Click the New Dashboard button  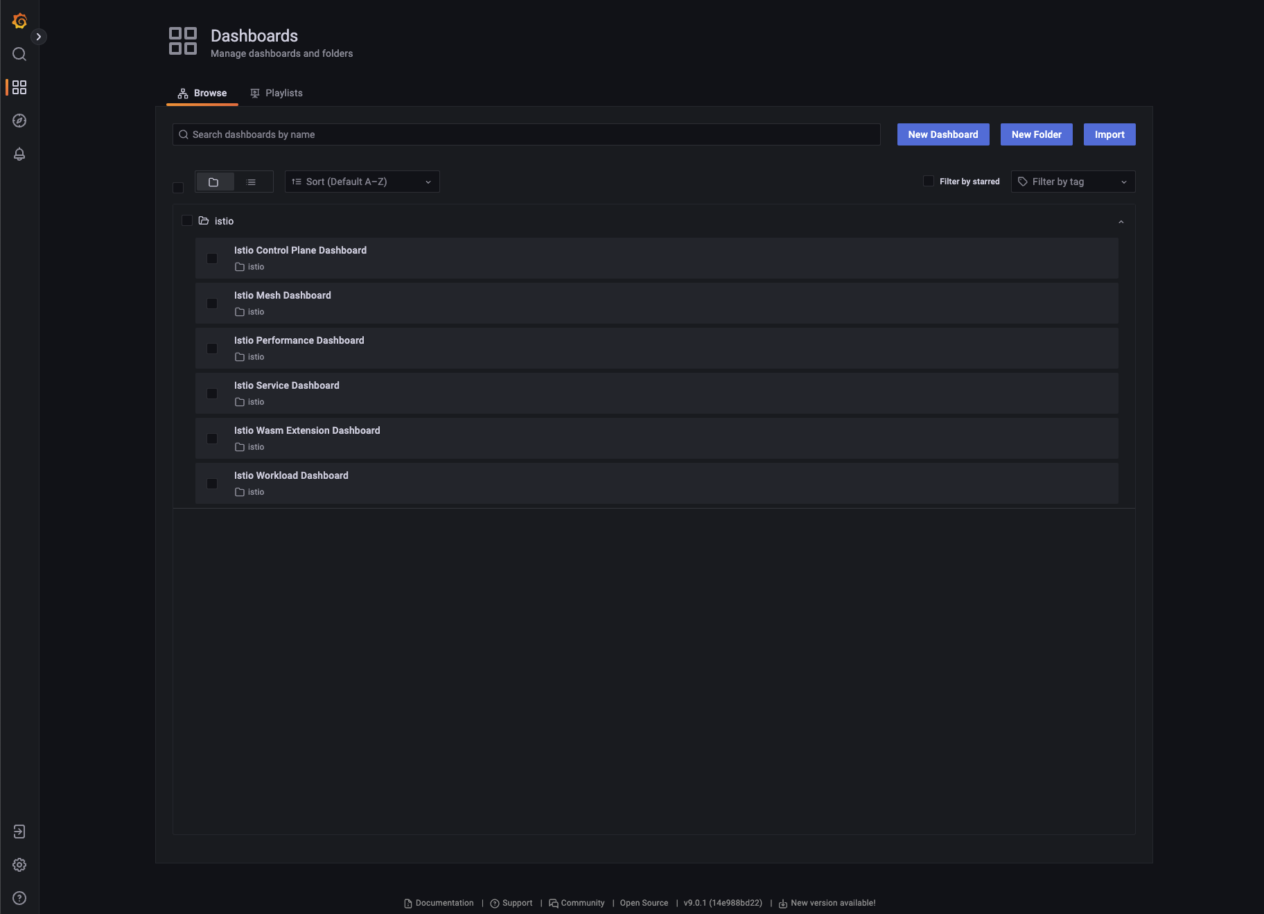(942, 134)
